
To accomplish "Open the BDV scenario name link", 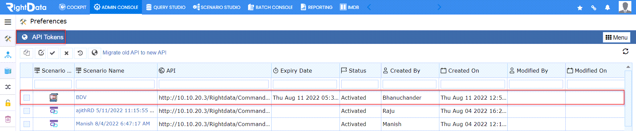I will coord(81,97).
